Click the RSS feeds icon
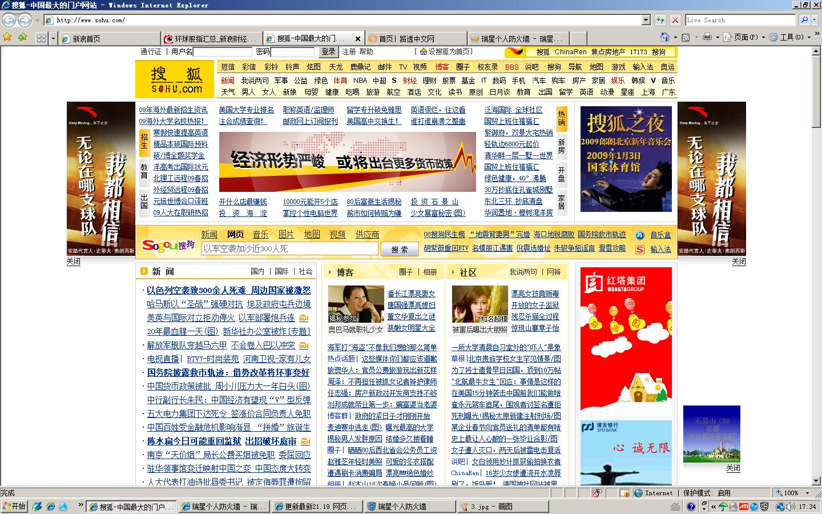This screenshot has height=514, width=822. (686, 37)
